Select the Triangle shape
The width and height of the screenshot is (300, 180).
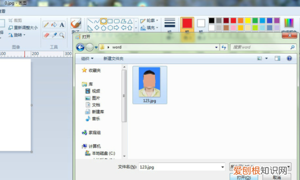click(130, 21)
